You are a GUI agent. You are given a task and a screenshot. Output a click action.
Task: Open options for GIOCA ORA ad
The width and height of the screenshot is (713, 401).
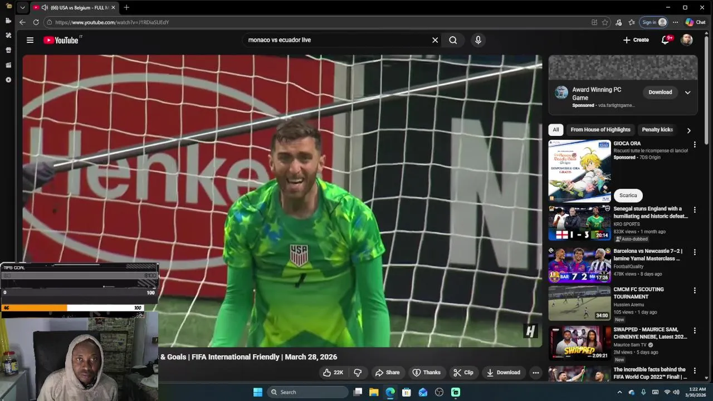click(x=695, y=145)
